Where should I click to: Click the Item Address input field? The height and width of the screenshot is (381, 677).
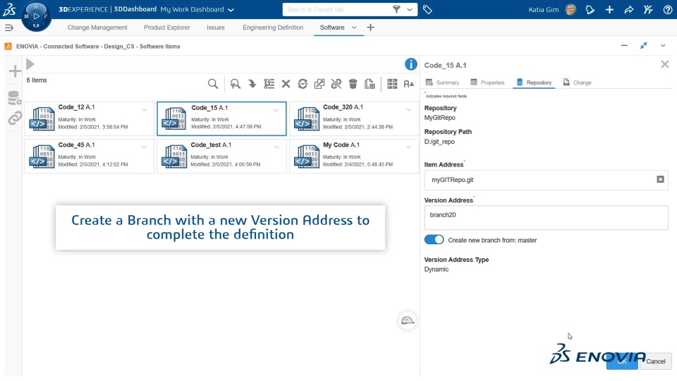546,180
